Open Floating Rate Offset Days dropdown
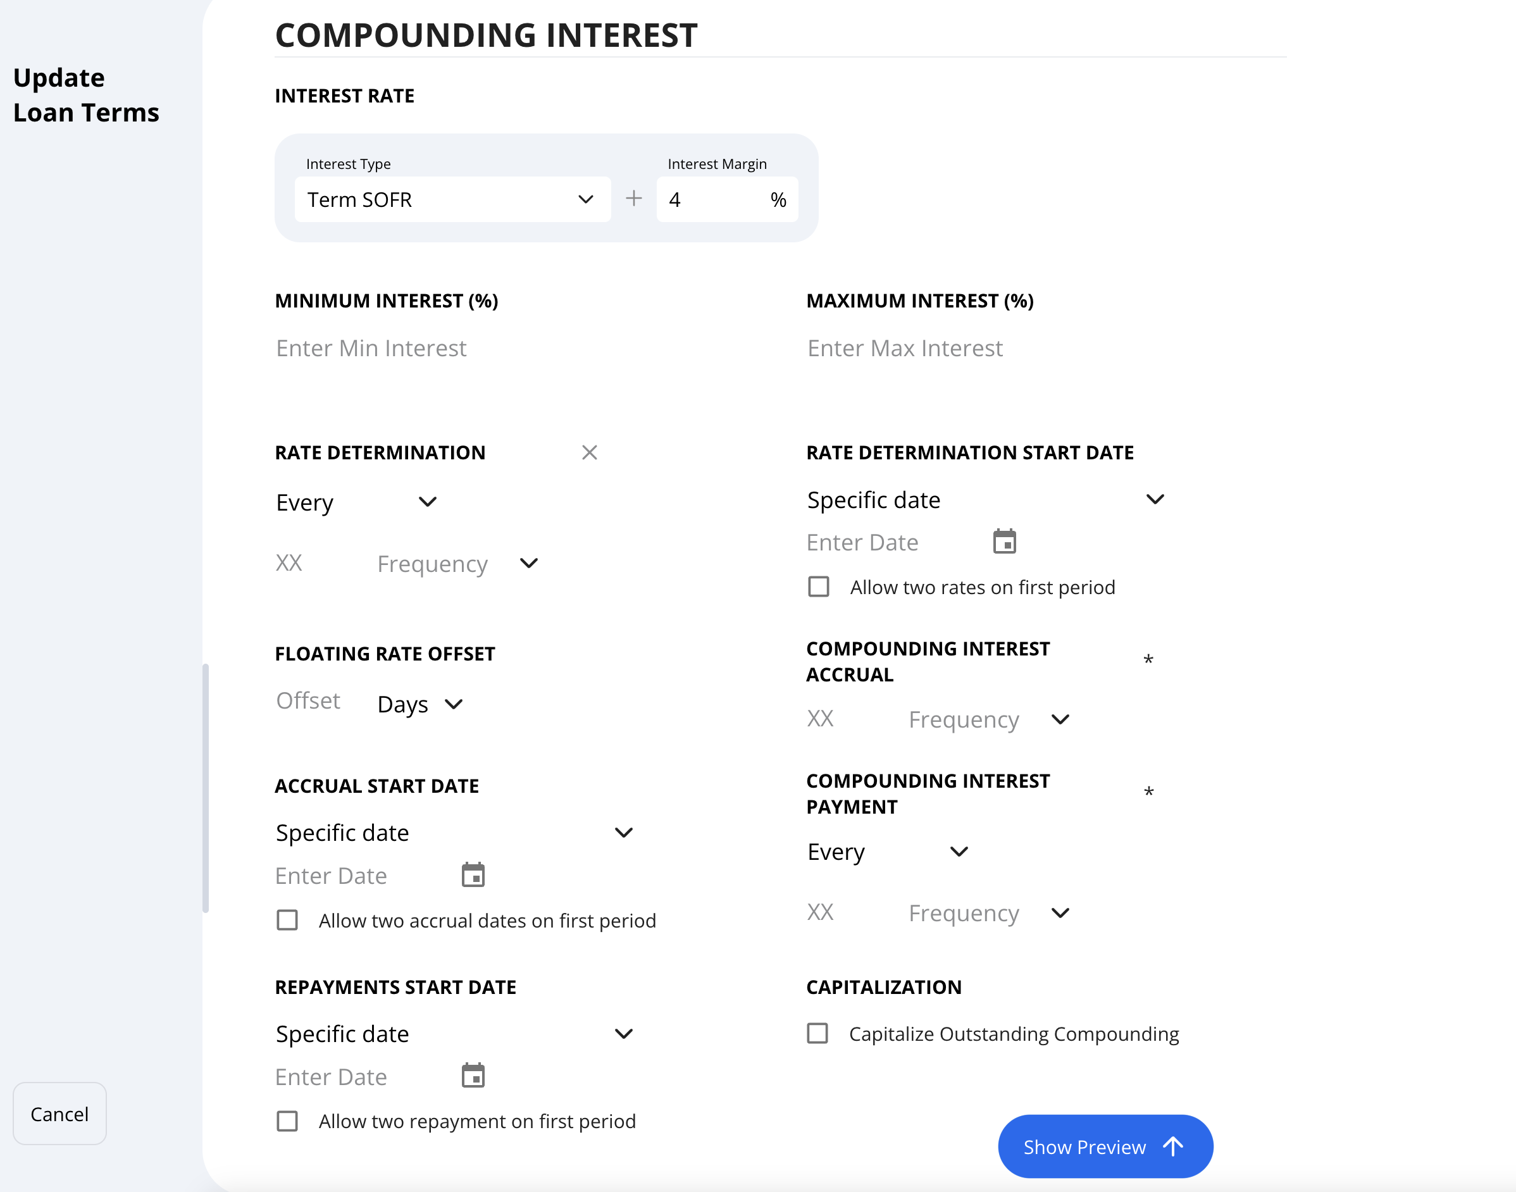Image resolution: width=1516 pixels, height=1192 pixels. [x=420, y=704]
